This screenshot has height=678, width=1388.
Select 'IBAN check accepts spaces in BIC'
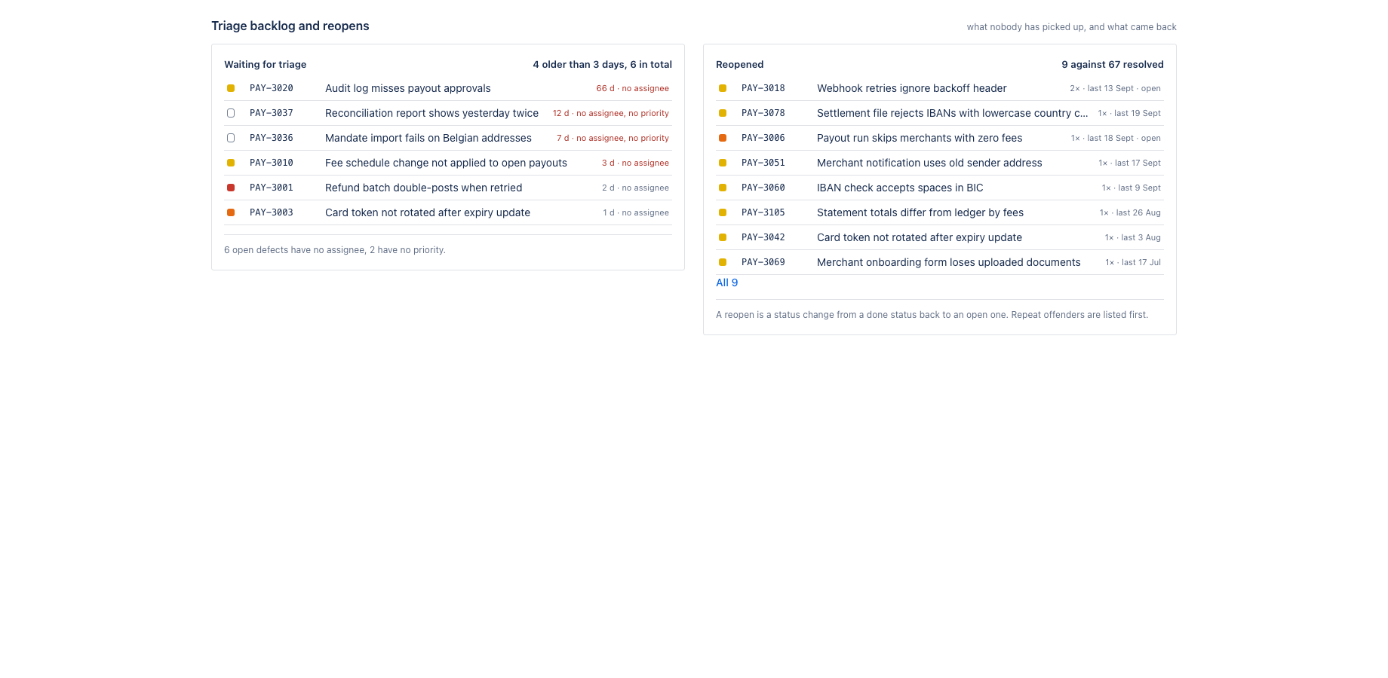(900, 188)
